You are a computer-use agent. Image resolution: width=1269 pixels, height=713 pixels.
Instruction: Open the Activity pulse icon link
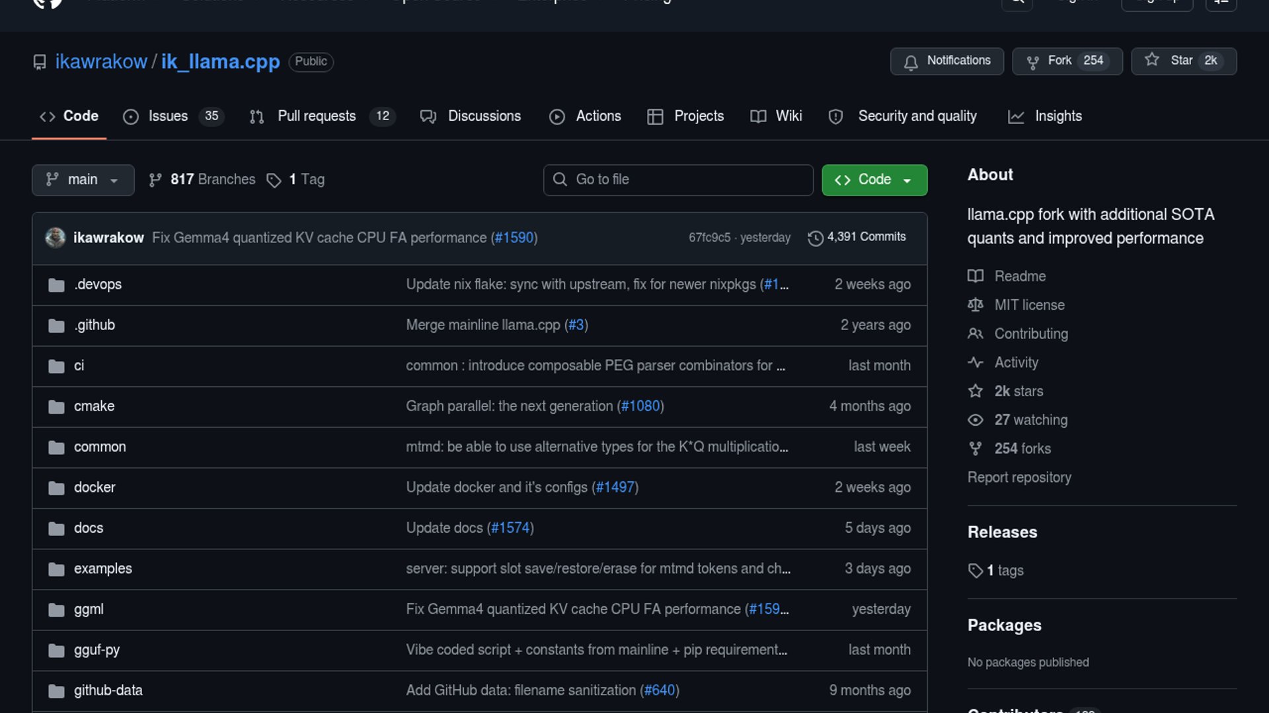coord(975,362)
